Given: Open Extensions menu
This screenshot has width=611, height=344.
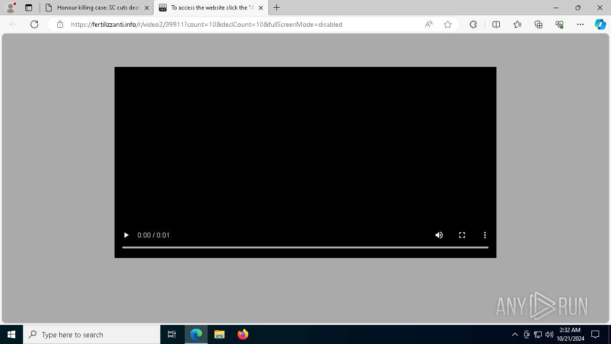Looking at the screenshot, I should [x=473, y=24].
